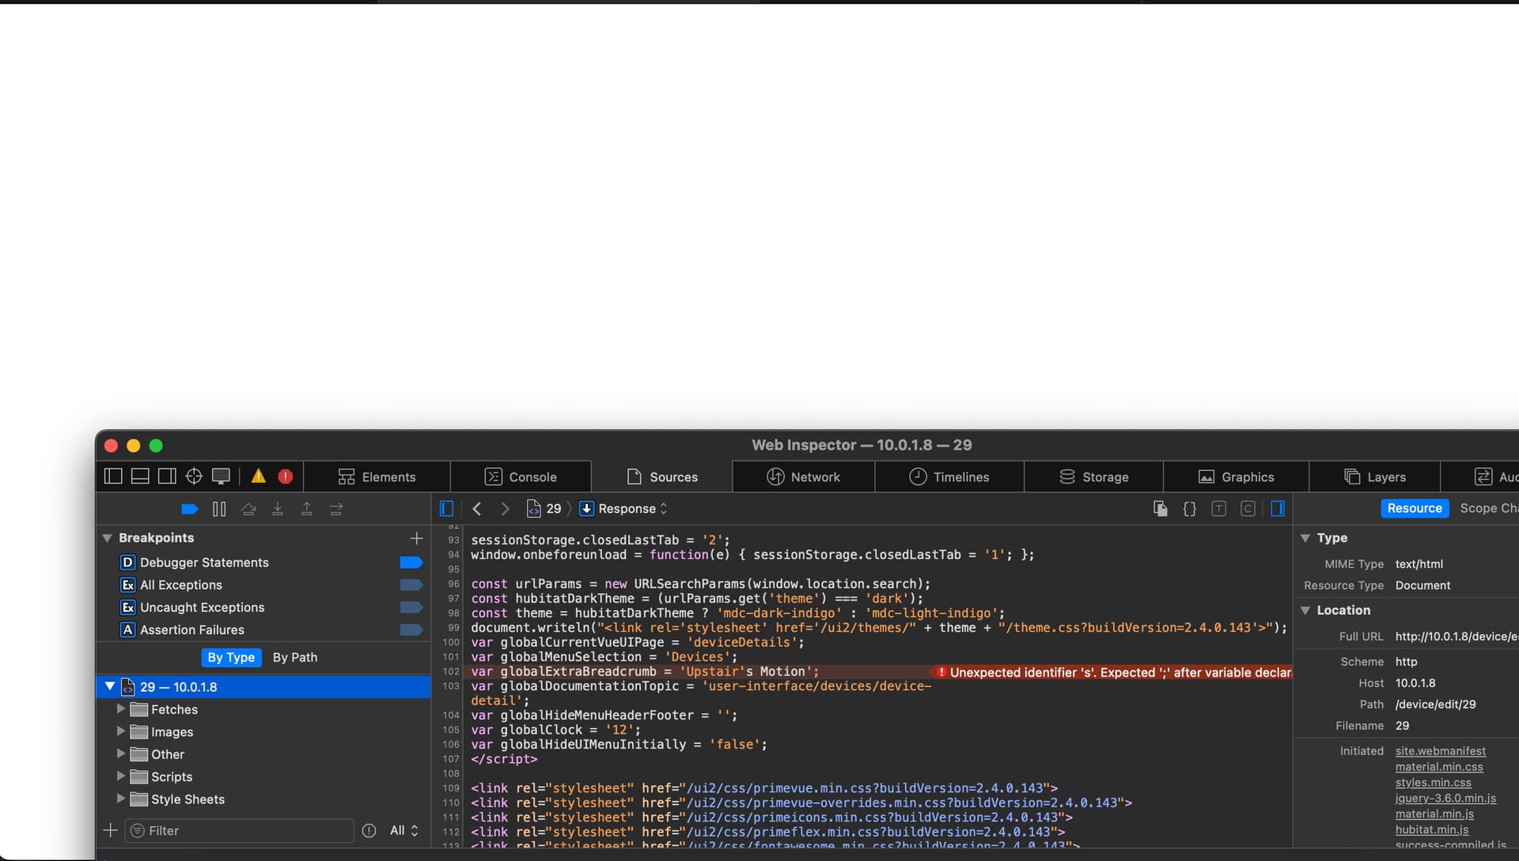Go forward in source history
Viewport: 1519px width, 861px height.
point(505,509)
